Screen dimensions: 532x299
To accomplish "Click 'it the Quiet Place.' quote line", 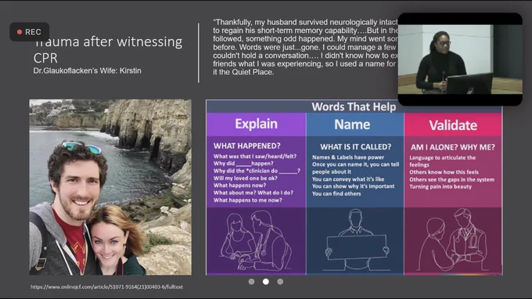I will point(243,72).
